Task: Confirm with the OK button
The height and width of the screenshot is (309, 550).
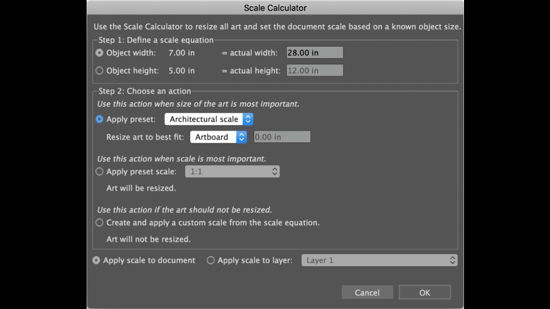Action: pos(425,293)
